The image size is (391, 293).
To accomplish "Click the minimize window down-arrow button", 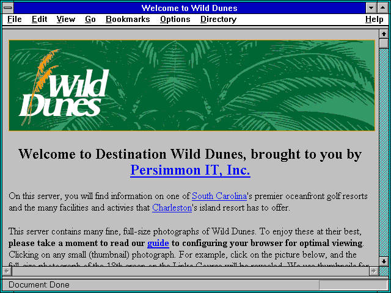I will pos(371,8).
